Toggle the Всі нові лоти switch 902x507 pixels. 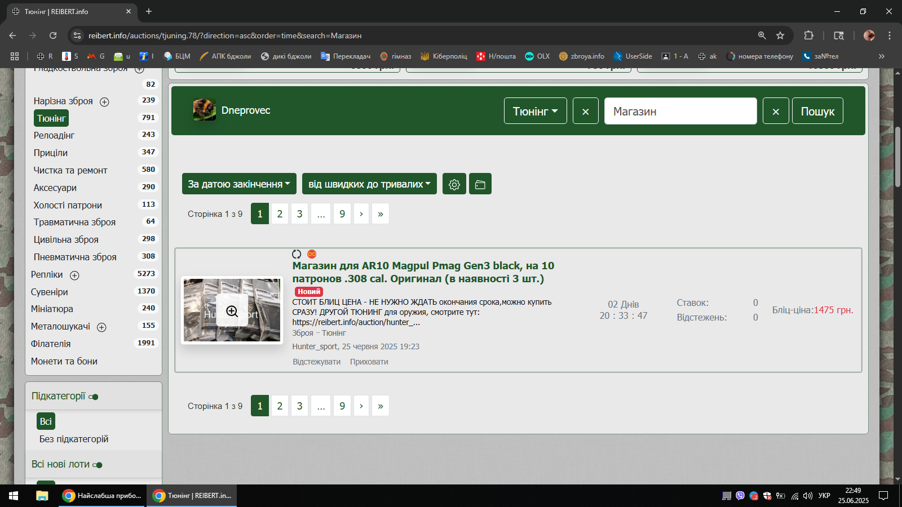point(98,465)
